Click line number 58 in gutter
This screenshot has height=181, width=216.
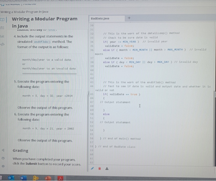(x=92, y=146)
